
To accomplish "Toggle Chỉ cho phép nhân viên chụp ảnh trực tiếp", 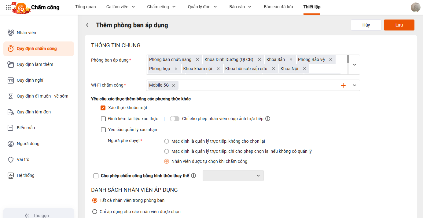I will coord(175,119).
